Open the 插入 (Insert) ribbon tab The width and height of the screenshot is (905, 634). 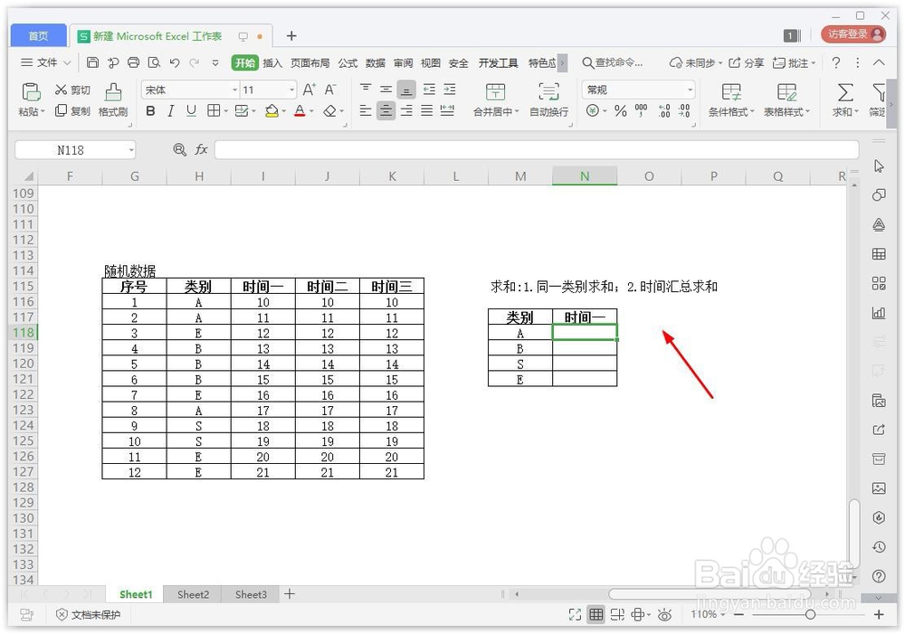click(272, 63)
